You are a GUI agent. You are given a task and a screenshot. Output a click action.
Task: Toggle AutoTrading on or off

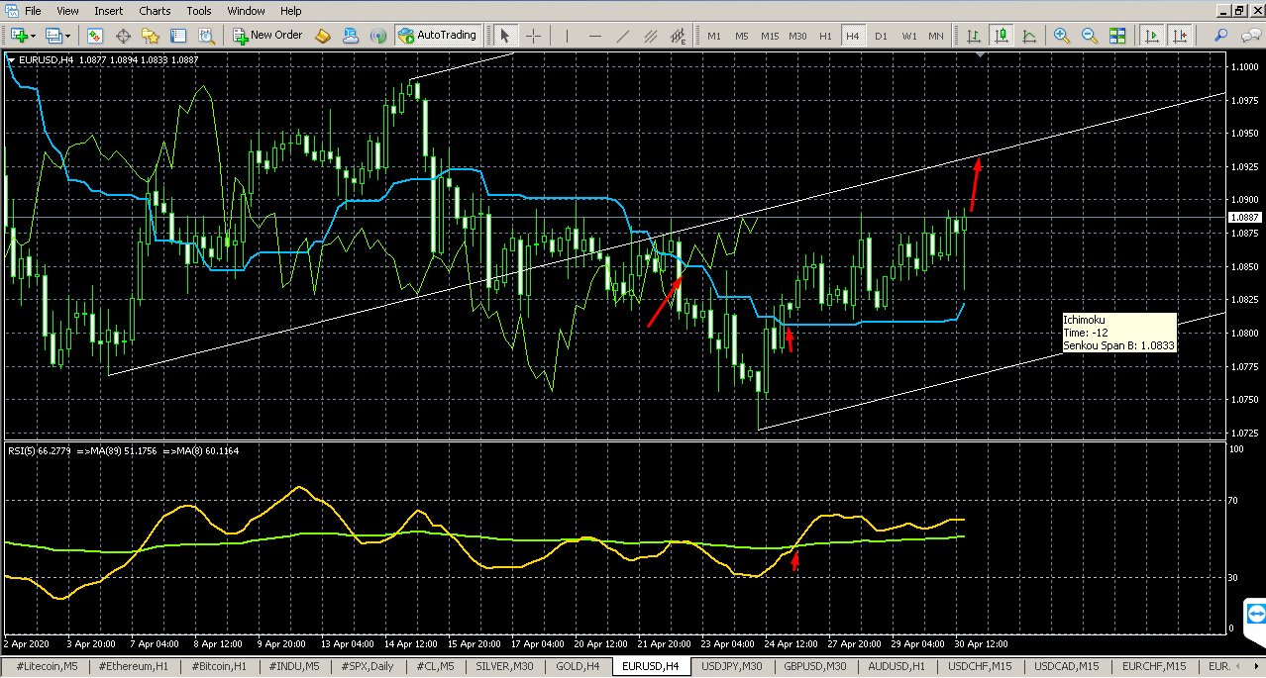tap(437, 36)
